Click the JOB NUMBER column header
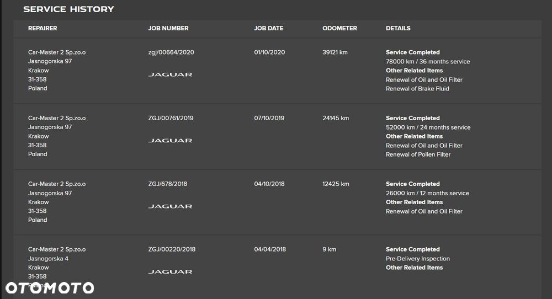The width and height of the screenshot is (552, 299). coord(168,28)
